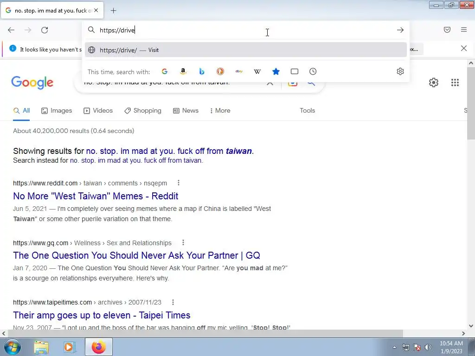Click the Firefox taskbar button
Image resolution: width=475 pixels, height=356 pixels.
pos(99,347)
